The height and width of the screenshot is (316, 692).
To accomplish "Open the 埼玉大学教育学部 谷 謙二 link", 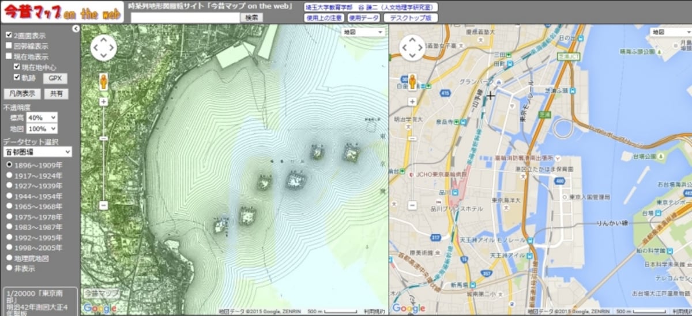I will click(x=370, y=7).
